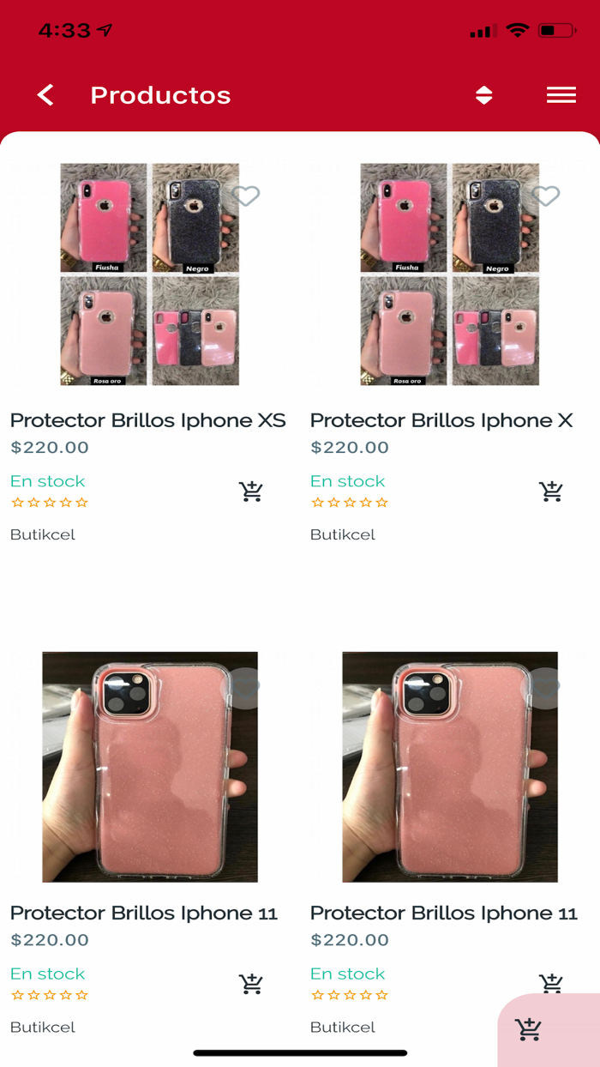Viewport: 600px width, 1067px height.
Task: View left Iphone 11 pink case photo
Action: coord(150,767)
